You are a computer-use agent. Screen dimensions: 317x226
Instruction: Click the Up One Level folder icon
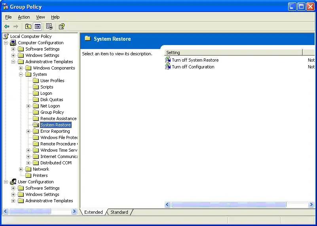[x=28, y=26]
